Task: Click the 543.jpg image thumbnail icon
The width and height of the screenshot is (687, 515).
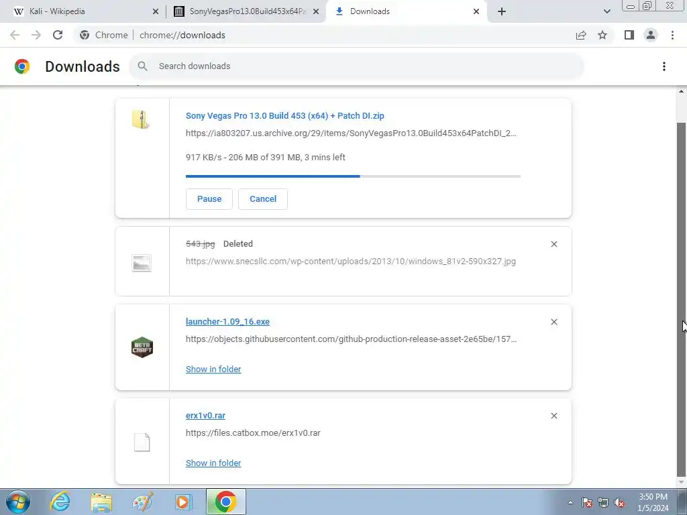Action: [x=142, y=263]
